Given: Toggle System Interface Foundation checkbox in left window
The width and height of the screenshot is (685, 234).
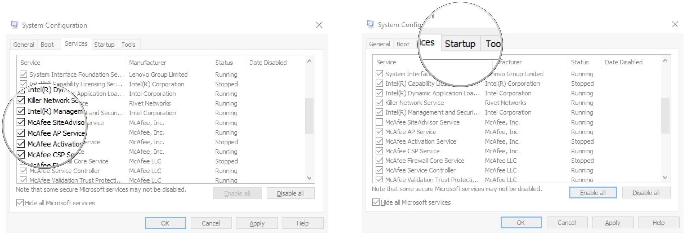Looking at the screenshot, I should pos(23,74).
